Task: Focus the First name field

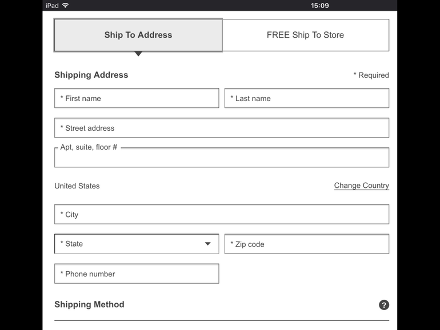Action: [137, 98]
